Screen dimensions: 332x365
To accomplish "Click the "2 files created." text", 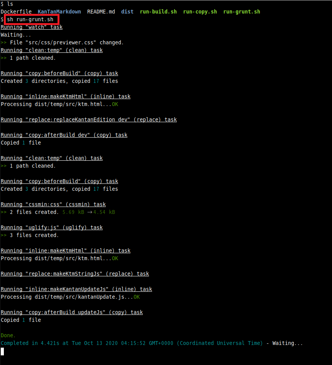I will coord(34,212).
